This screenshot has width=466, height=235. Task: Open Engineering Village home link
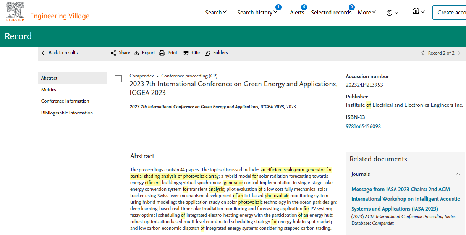(60, 16)
